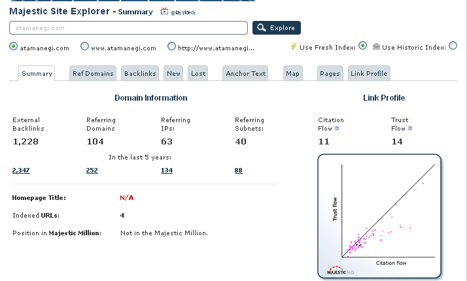Viewport: 467px width, 281px height.
Task: Open the 88 referring subnets link
Action: 238,171
